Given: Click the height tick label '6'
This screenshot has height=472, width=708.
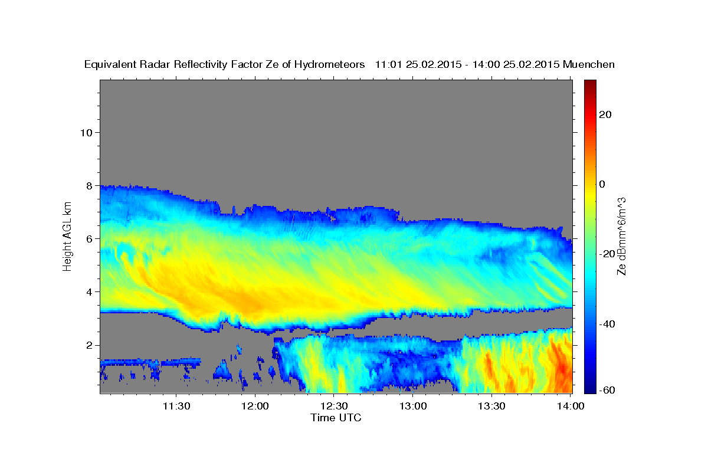Looking at the screenshot, I should click(x=88, y=238).
